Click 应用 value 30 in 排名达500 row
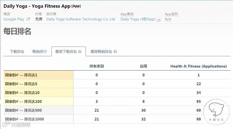Image resolution: width=233 pixels, height=129 pixels. (x=144, y=110)
